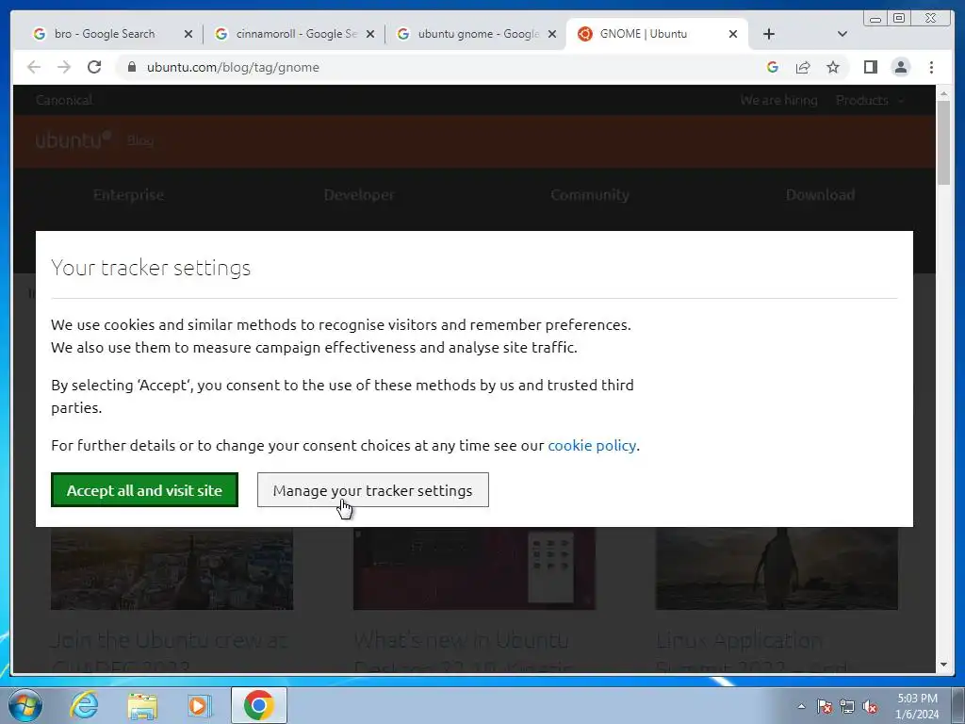Open the cookie policy link
The width and height of the screenshot is (965, 724).
click(x=592, y=445)
